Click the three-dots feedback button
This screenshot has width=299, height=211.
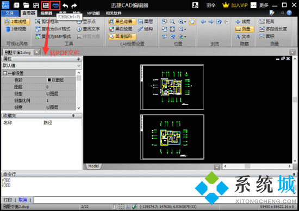(x=253, y=5)
